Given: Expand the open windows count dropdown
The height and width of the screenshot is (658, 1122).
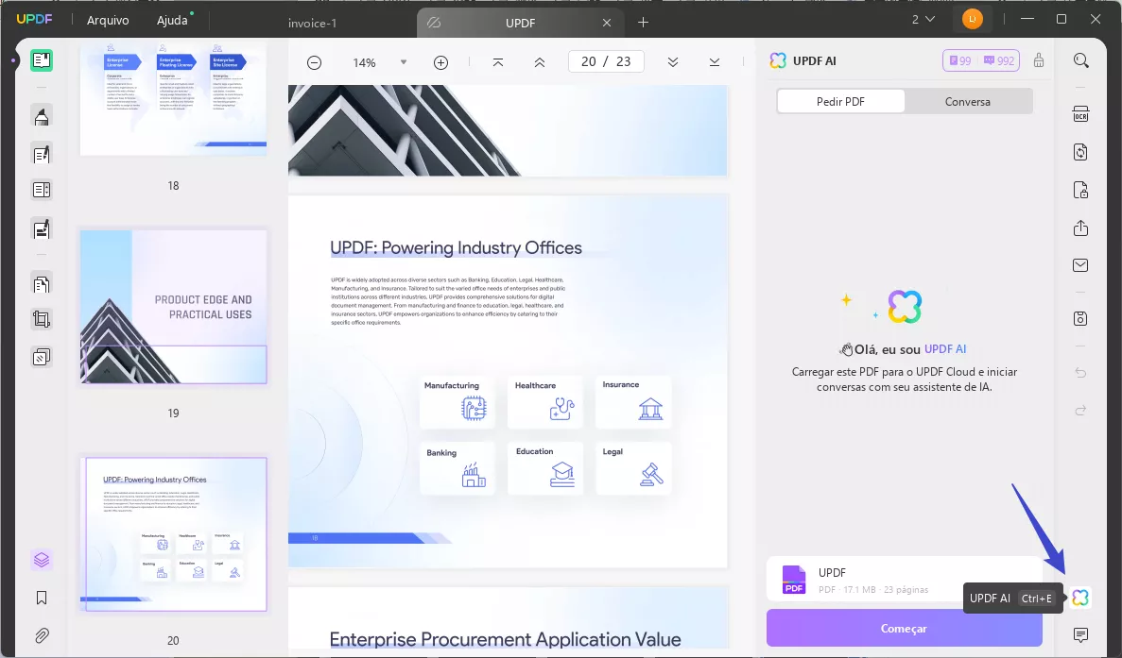Looking at the screenshot, I should (923, 19).
